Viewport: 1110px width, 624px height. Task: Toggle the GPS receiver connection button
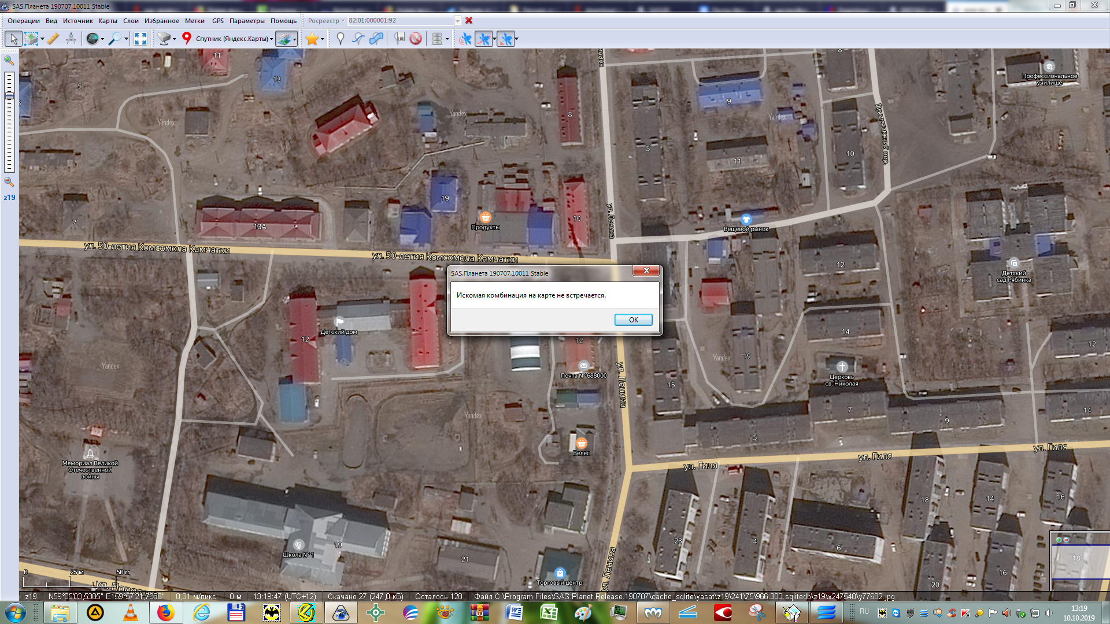(x=465, y=39)
